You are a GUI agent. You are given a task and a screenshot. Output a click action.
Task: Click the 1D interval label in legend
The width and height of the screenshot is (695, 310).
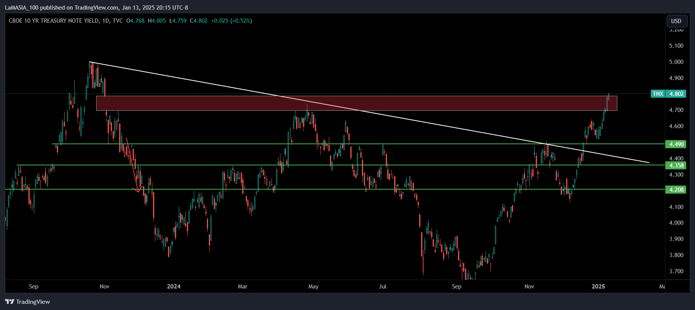[106, 21]
